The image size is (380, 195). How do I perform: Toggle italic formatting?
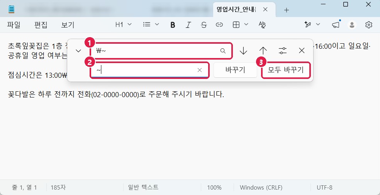tap(188, 25)
